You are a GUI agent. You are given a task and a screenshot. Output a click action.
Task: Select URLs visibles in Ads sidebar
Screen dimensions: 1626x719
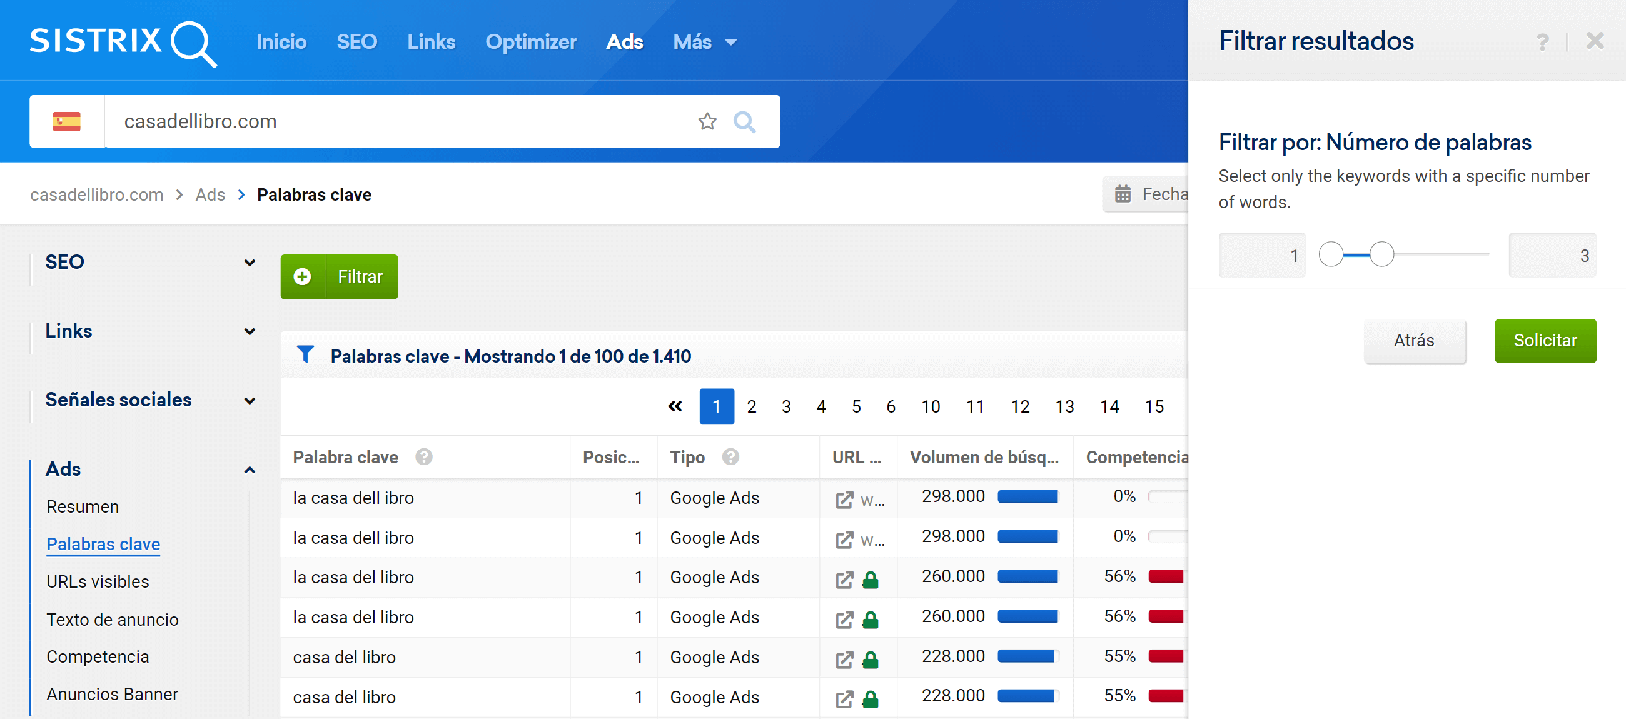pyautogui.click(x=98, y=581)
